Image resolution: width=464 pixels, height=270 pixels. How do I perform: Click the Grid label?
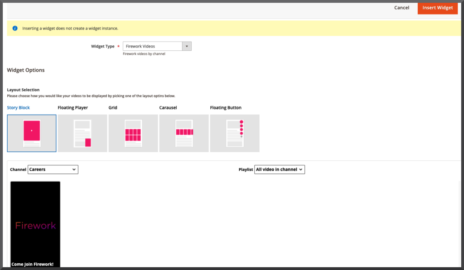(x=113, y=108)
